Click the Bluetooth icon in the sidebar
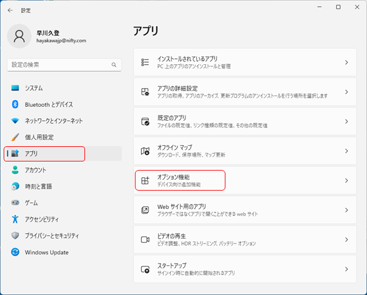Viewport: 367px width, 295px height. (x=15, y=104)
